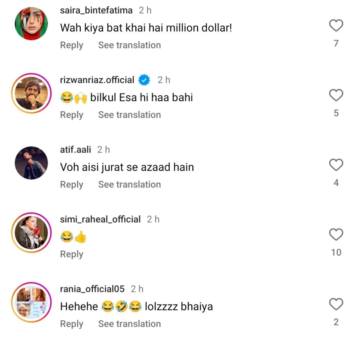Like atif.aali's comment
The image size is (362, 338).
coord(336,165)
